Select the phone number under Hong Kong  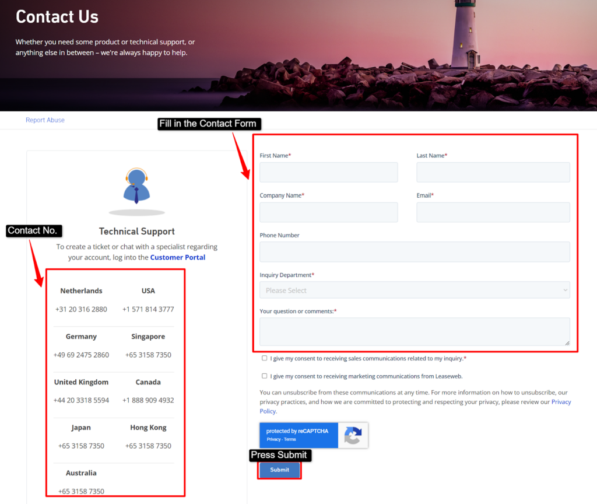148,446
